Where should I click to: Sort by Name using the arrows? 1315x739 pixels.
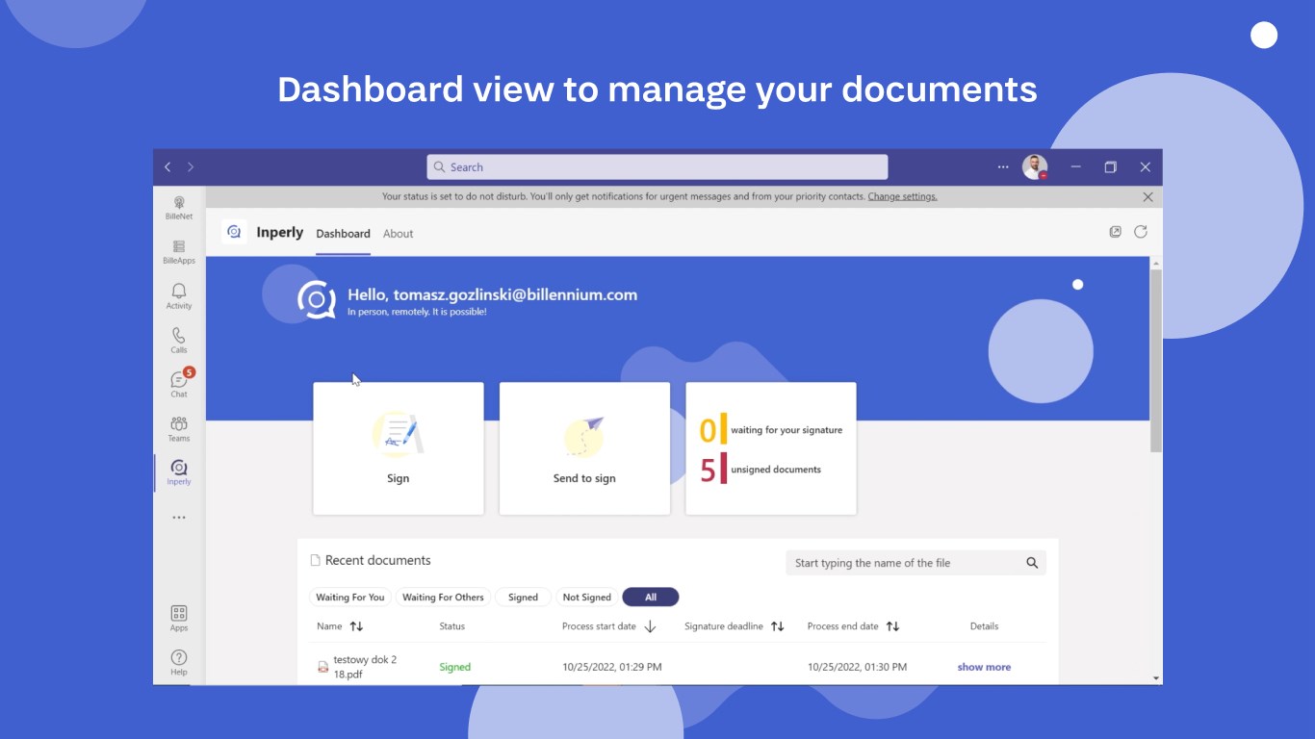coord(356,626)
